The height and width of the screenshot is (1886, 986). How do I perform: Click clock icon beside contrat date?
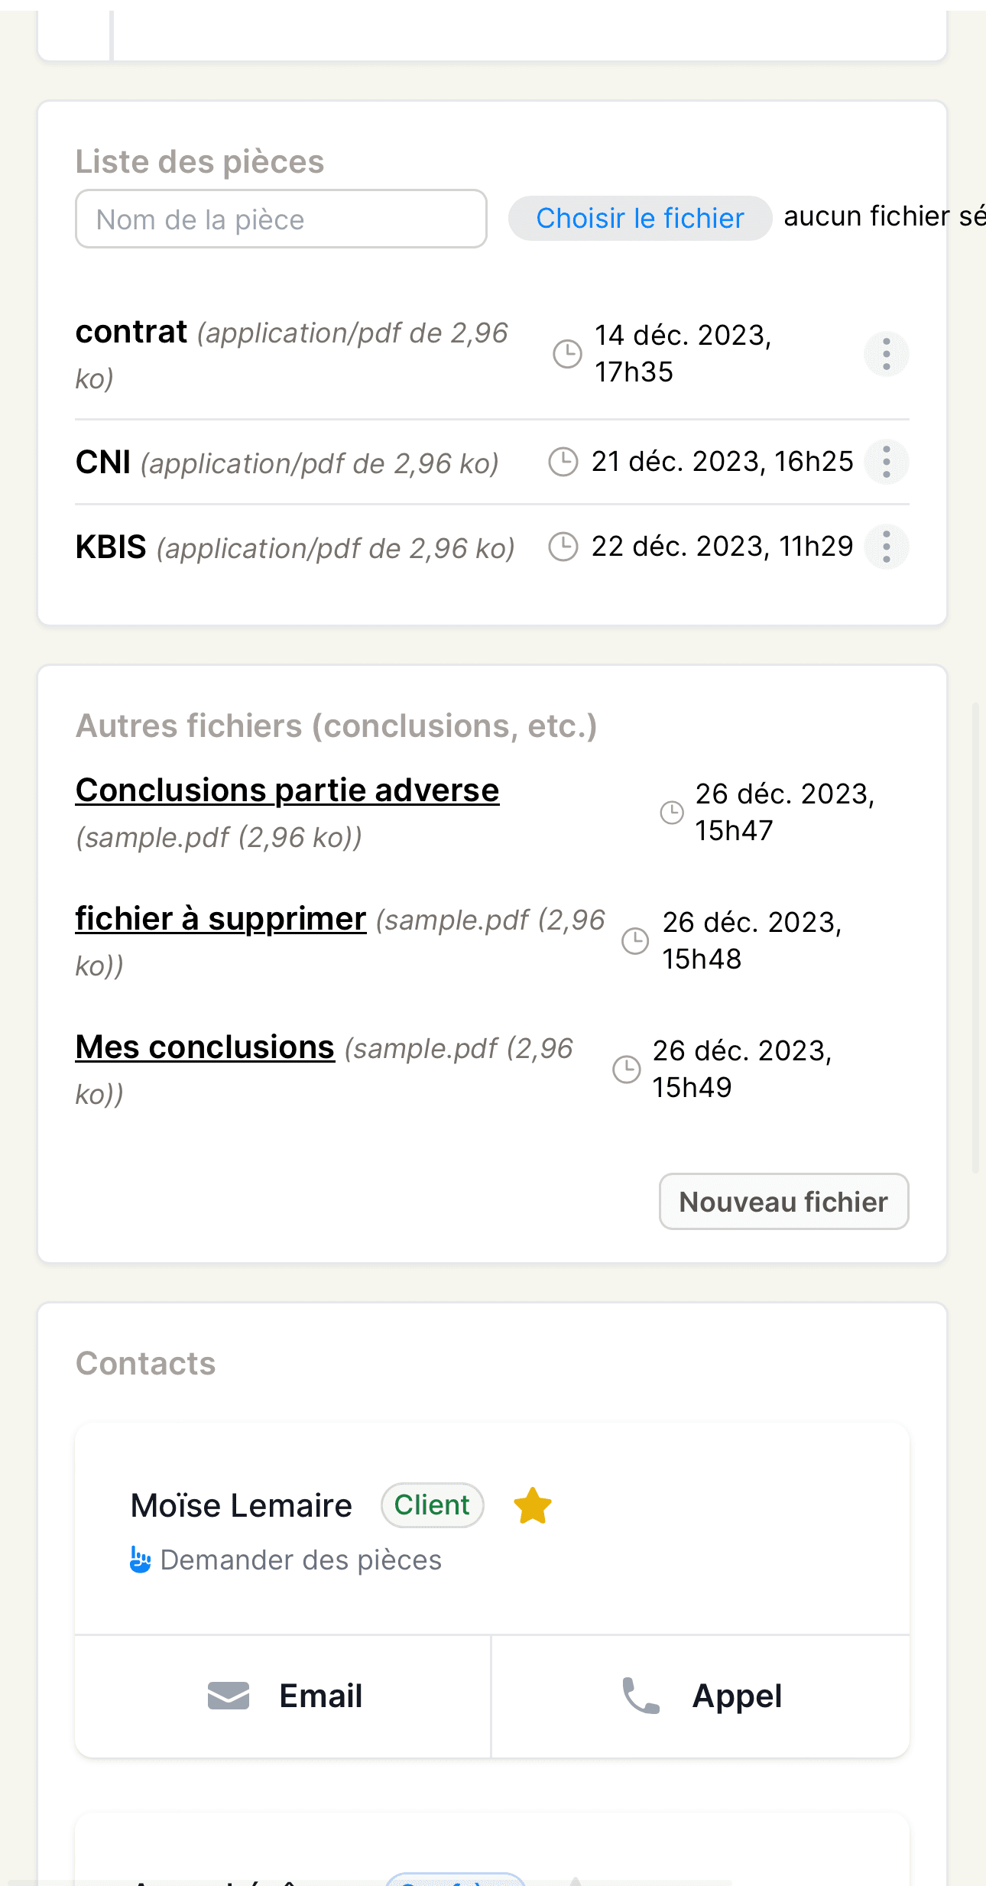[567, 354]
